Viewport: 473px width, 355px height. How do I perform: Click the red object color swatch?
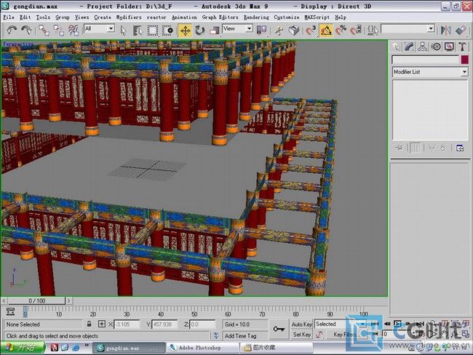[x=464, y=60]
